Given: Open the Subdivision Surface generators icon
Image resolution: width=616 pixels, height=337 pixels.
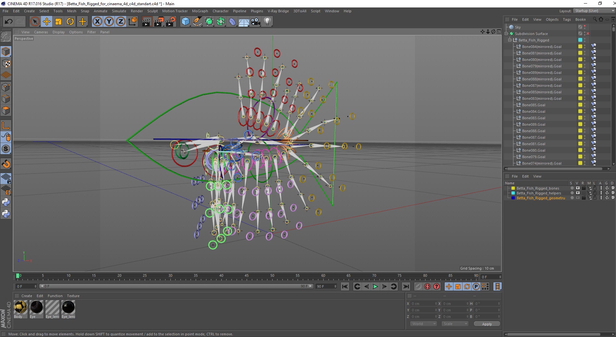Looking at the screenshot, I should pyautogui.click(x=209, y=22).
